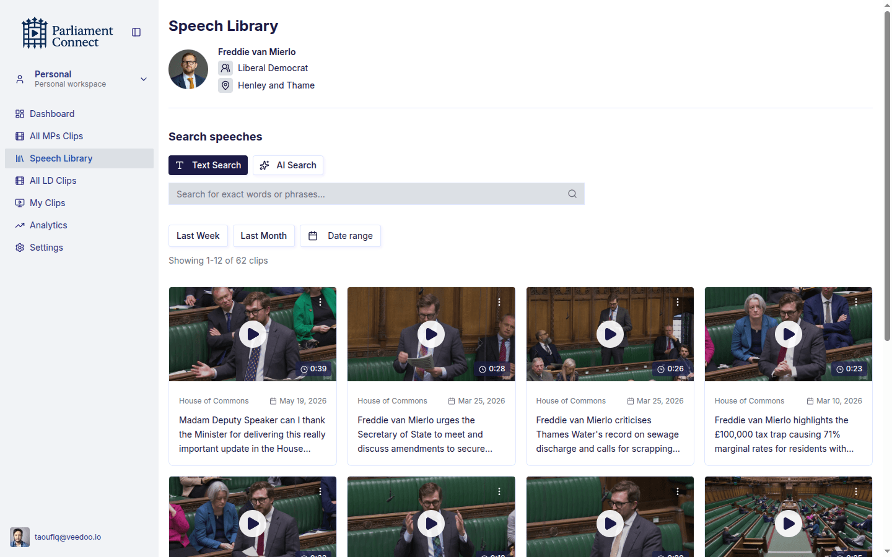Open All MPs Clips page
The height and width of the screenshot is (557, 892).
point(79,136)
